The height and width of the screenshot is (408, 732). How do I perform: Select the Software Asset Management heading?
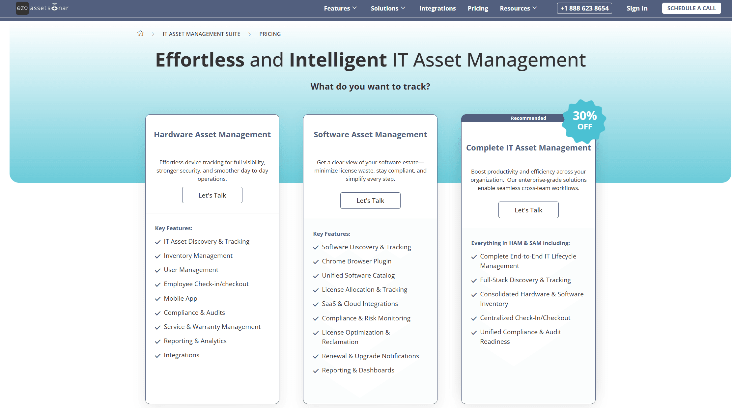pyautogui.click(x=370, y=134)
